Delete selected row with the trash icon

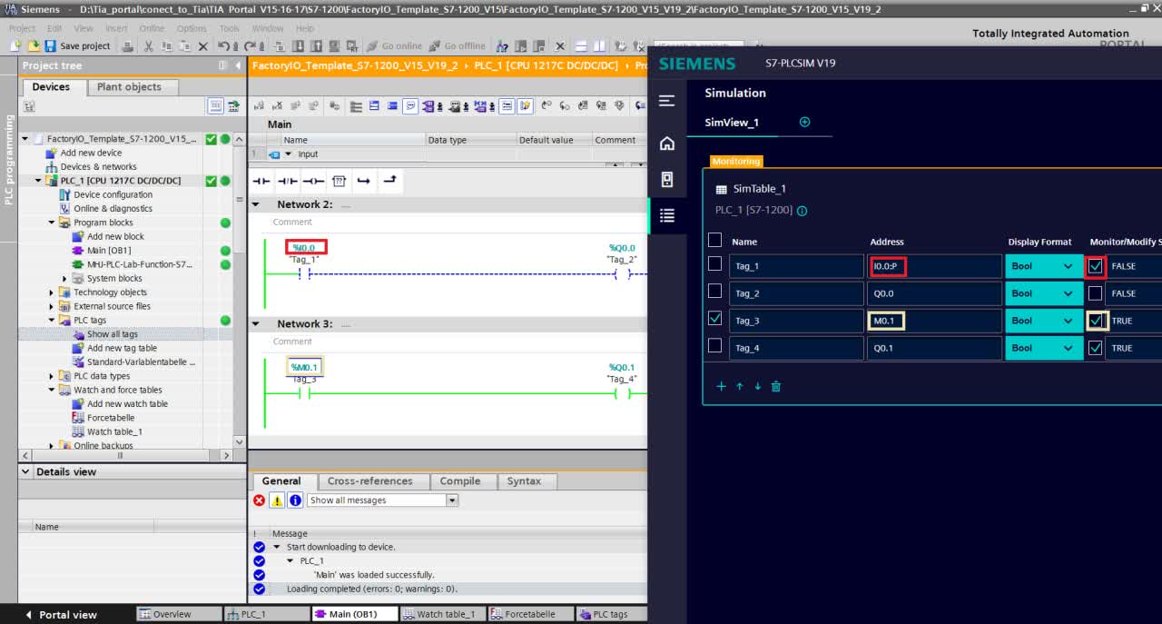pos(776,386)
